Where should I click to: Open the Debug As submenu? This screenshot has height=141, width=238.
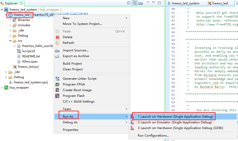click(x=92, y=122)
